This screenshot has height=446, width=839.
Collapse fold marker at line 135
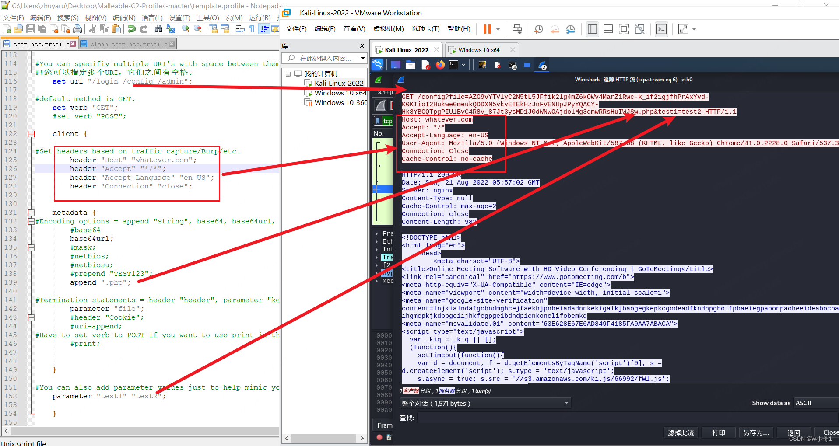[32, 247]
